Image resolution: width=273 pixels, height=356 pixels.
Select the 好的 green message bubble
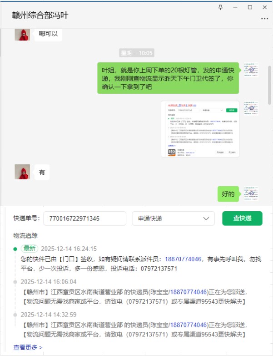coord(228,194)
